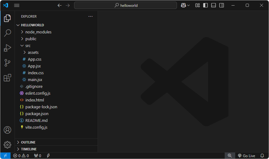Expand the public folder
The height and width of the screenshot is (159, 269).
56,39
